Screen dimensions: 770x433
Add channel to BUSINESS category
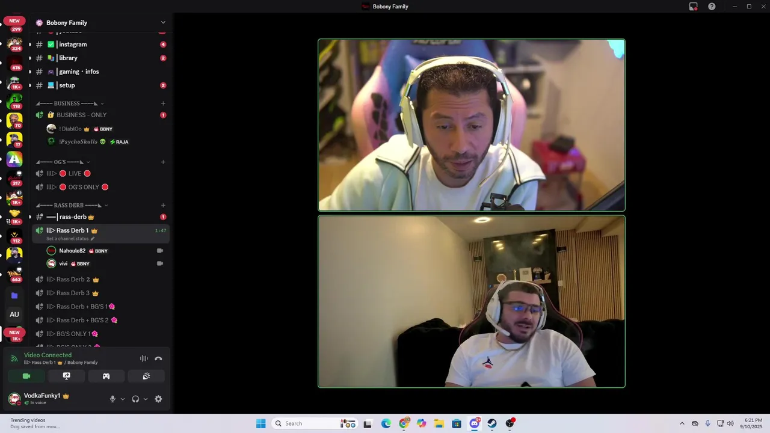pyautogui.click(x=163, y=103)
